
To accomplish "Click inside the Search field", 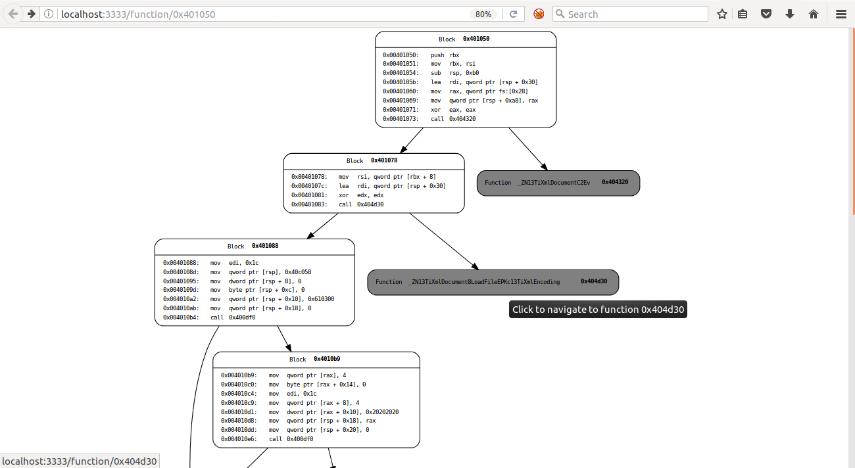I will 629,14.
